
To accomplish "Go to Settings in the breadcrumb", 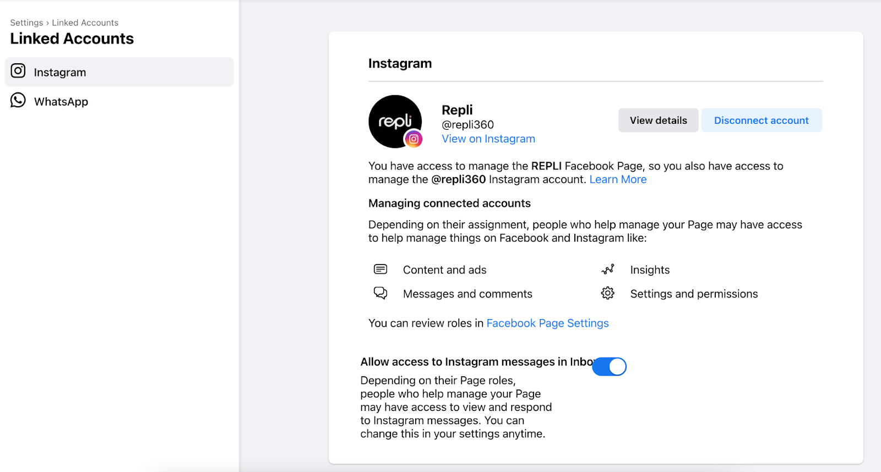I will pos(26,23).
